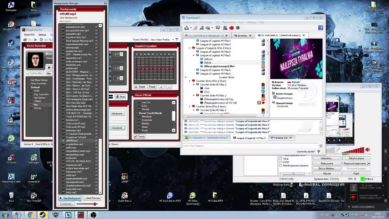389x219 pixels.
Task: Click the Ustawienia button
Action: 326,158
